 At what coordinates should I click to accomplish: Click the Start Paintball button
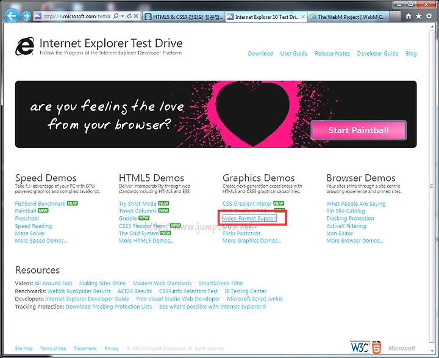point(359,130)
